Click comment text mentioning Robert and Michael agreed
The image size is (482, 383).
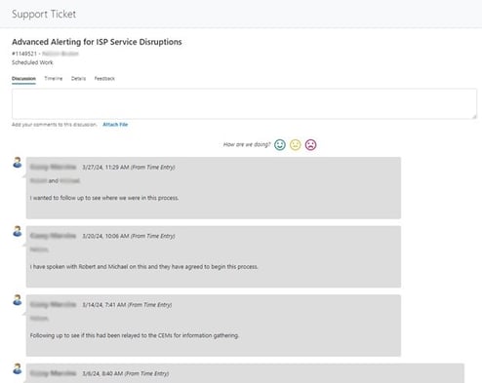click(x=143, y=267)
